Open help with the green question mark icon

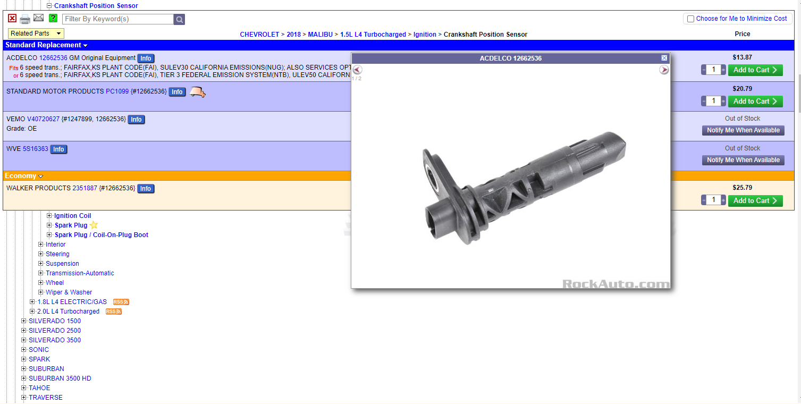pyautogui.click(x=53, y=18)
